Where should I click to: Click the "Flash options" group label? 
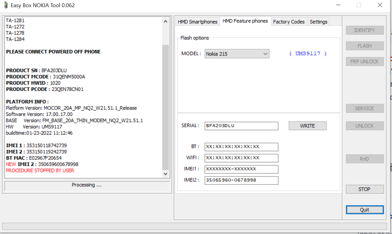coord(195,38)
